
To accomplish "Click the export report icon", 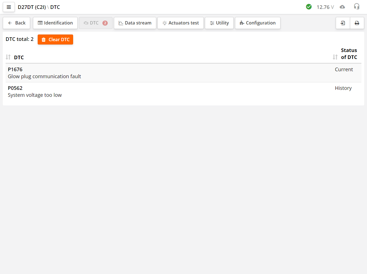I will 343,23.
